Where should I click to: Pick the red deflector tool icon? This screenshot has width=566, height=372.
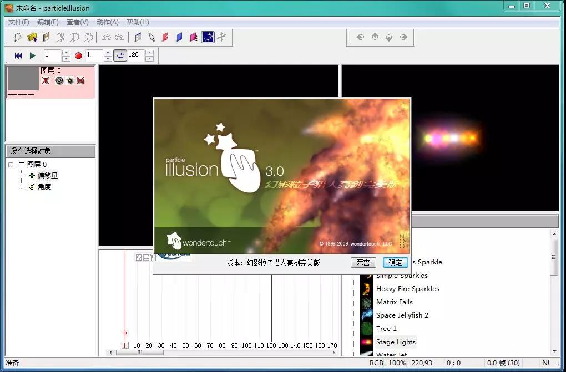tap(166, 37)
